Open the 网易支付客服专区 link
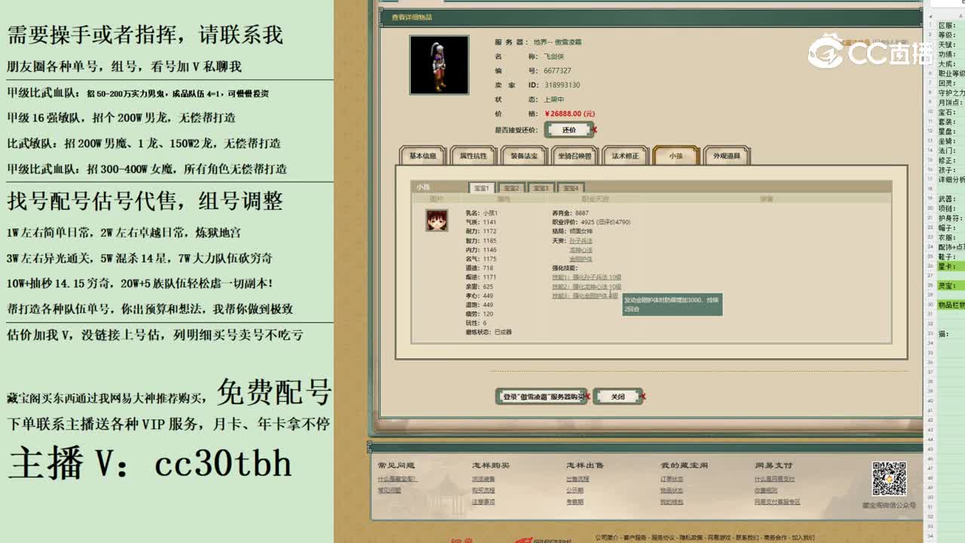965x543 pixels. (777, 502)
